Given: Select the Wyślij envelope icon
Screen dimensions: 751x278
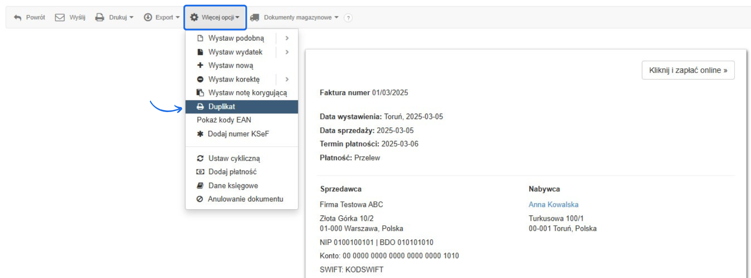Looking at the screenshot, I should pos(59,17).
